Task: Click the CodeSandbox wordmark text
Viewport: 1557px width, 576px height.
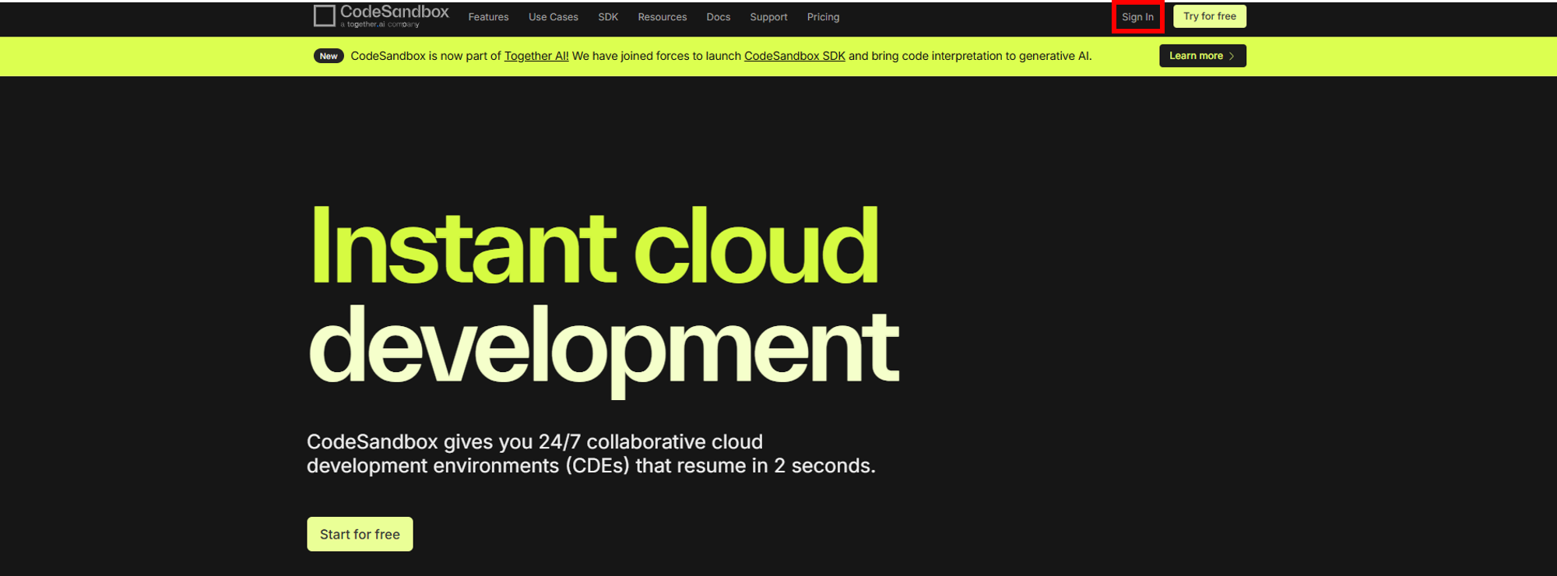Action: [x=395, y=12]
